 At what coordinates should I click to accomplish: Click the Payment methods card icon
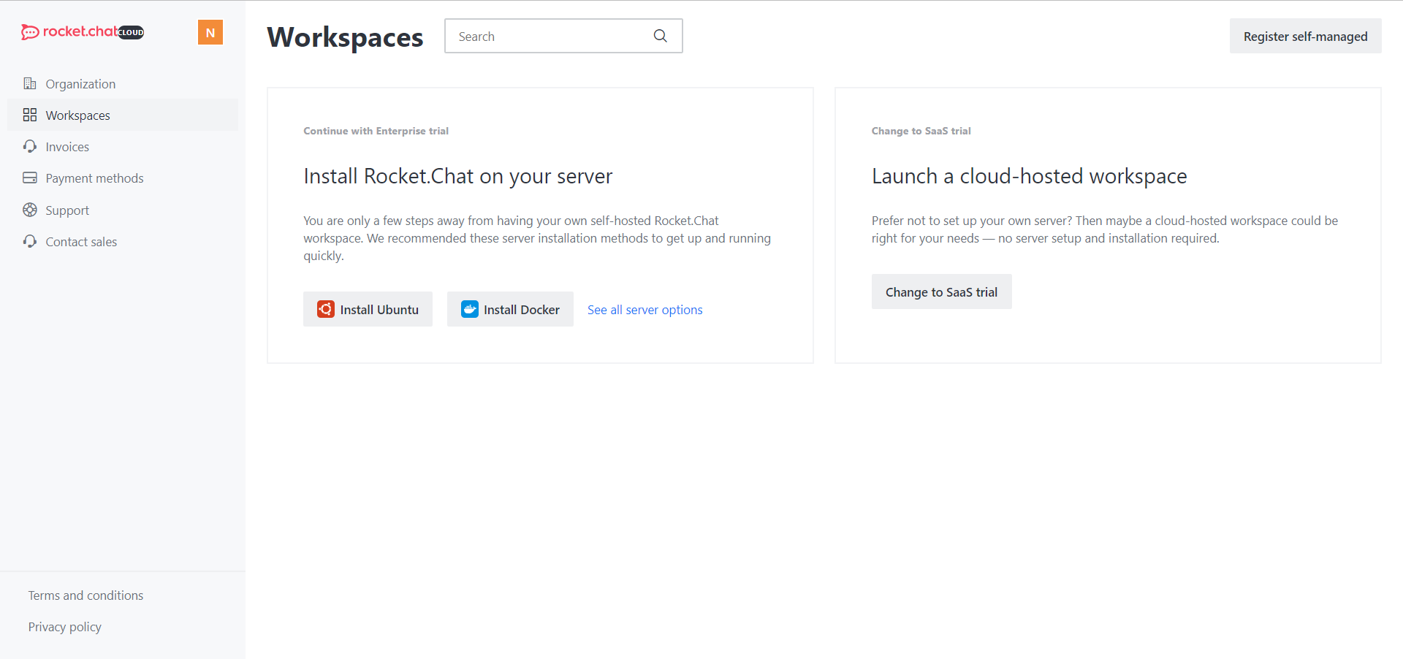[30, 178]
